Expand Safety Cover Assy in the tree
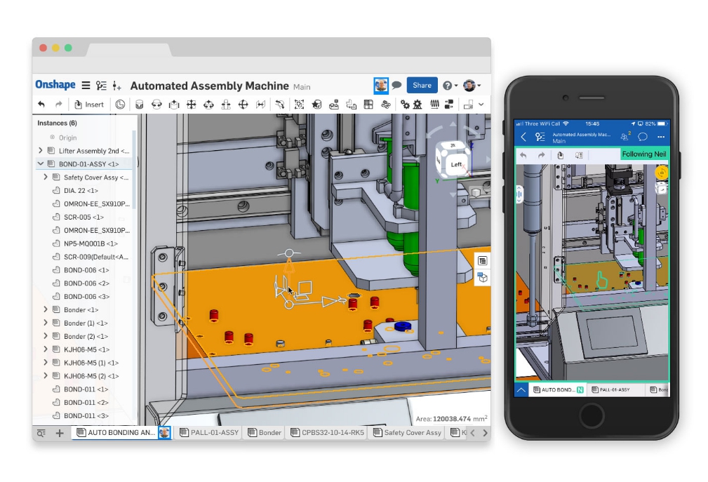The image size is (708, 482). click(46, 177)
